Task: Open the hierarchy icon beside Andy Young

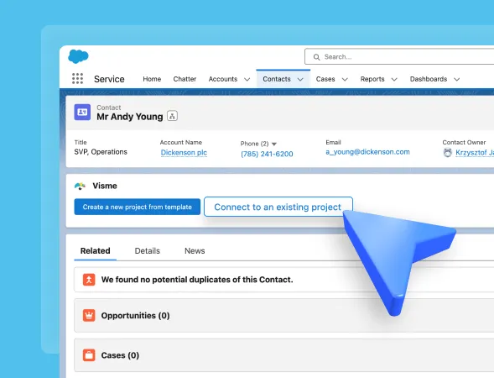Action: (172, 116)
